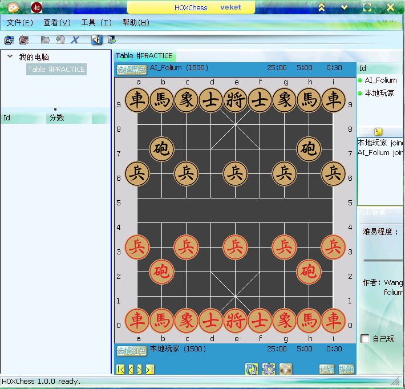405x389 pixels.
Task: Open the 帮助(H) menu
Action: [x=136, y=22]
